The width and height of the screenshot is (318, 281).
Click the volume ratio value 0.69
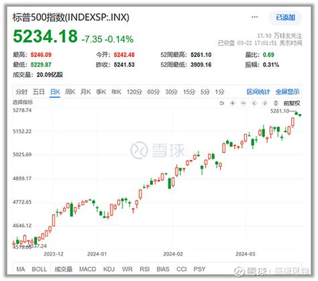point(268,55)
